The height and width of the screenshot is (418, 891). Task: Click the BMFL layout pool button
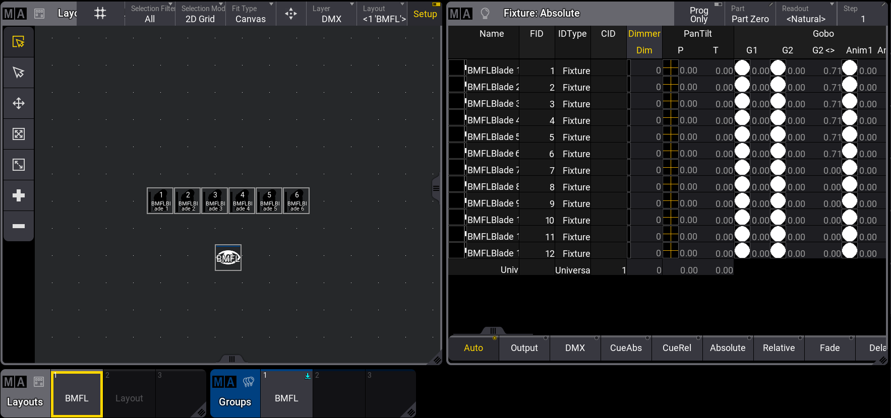tap(77, 394)
